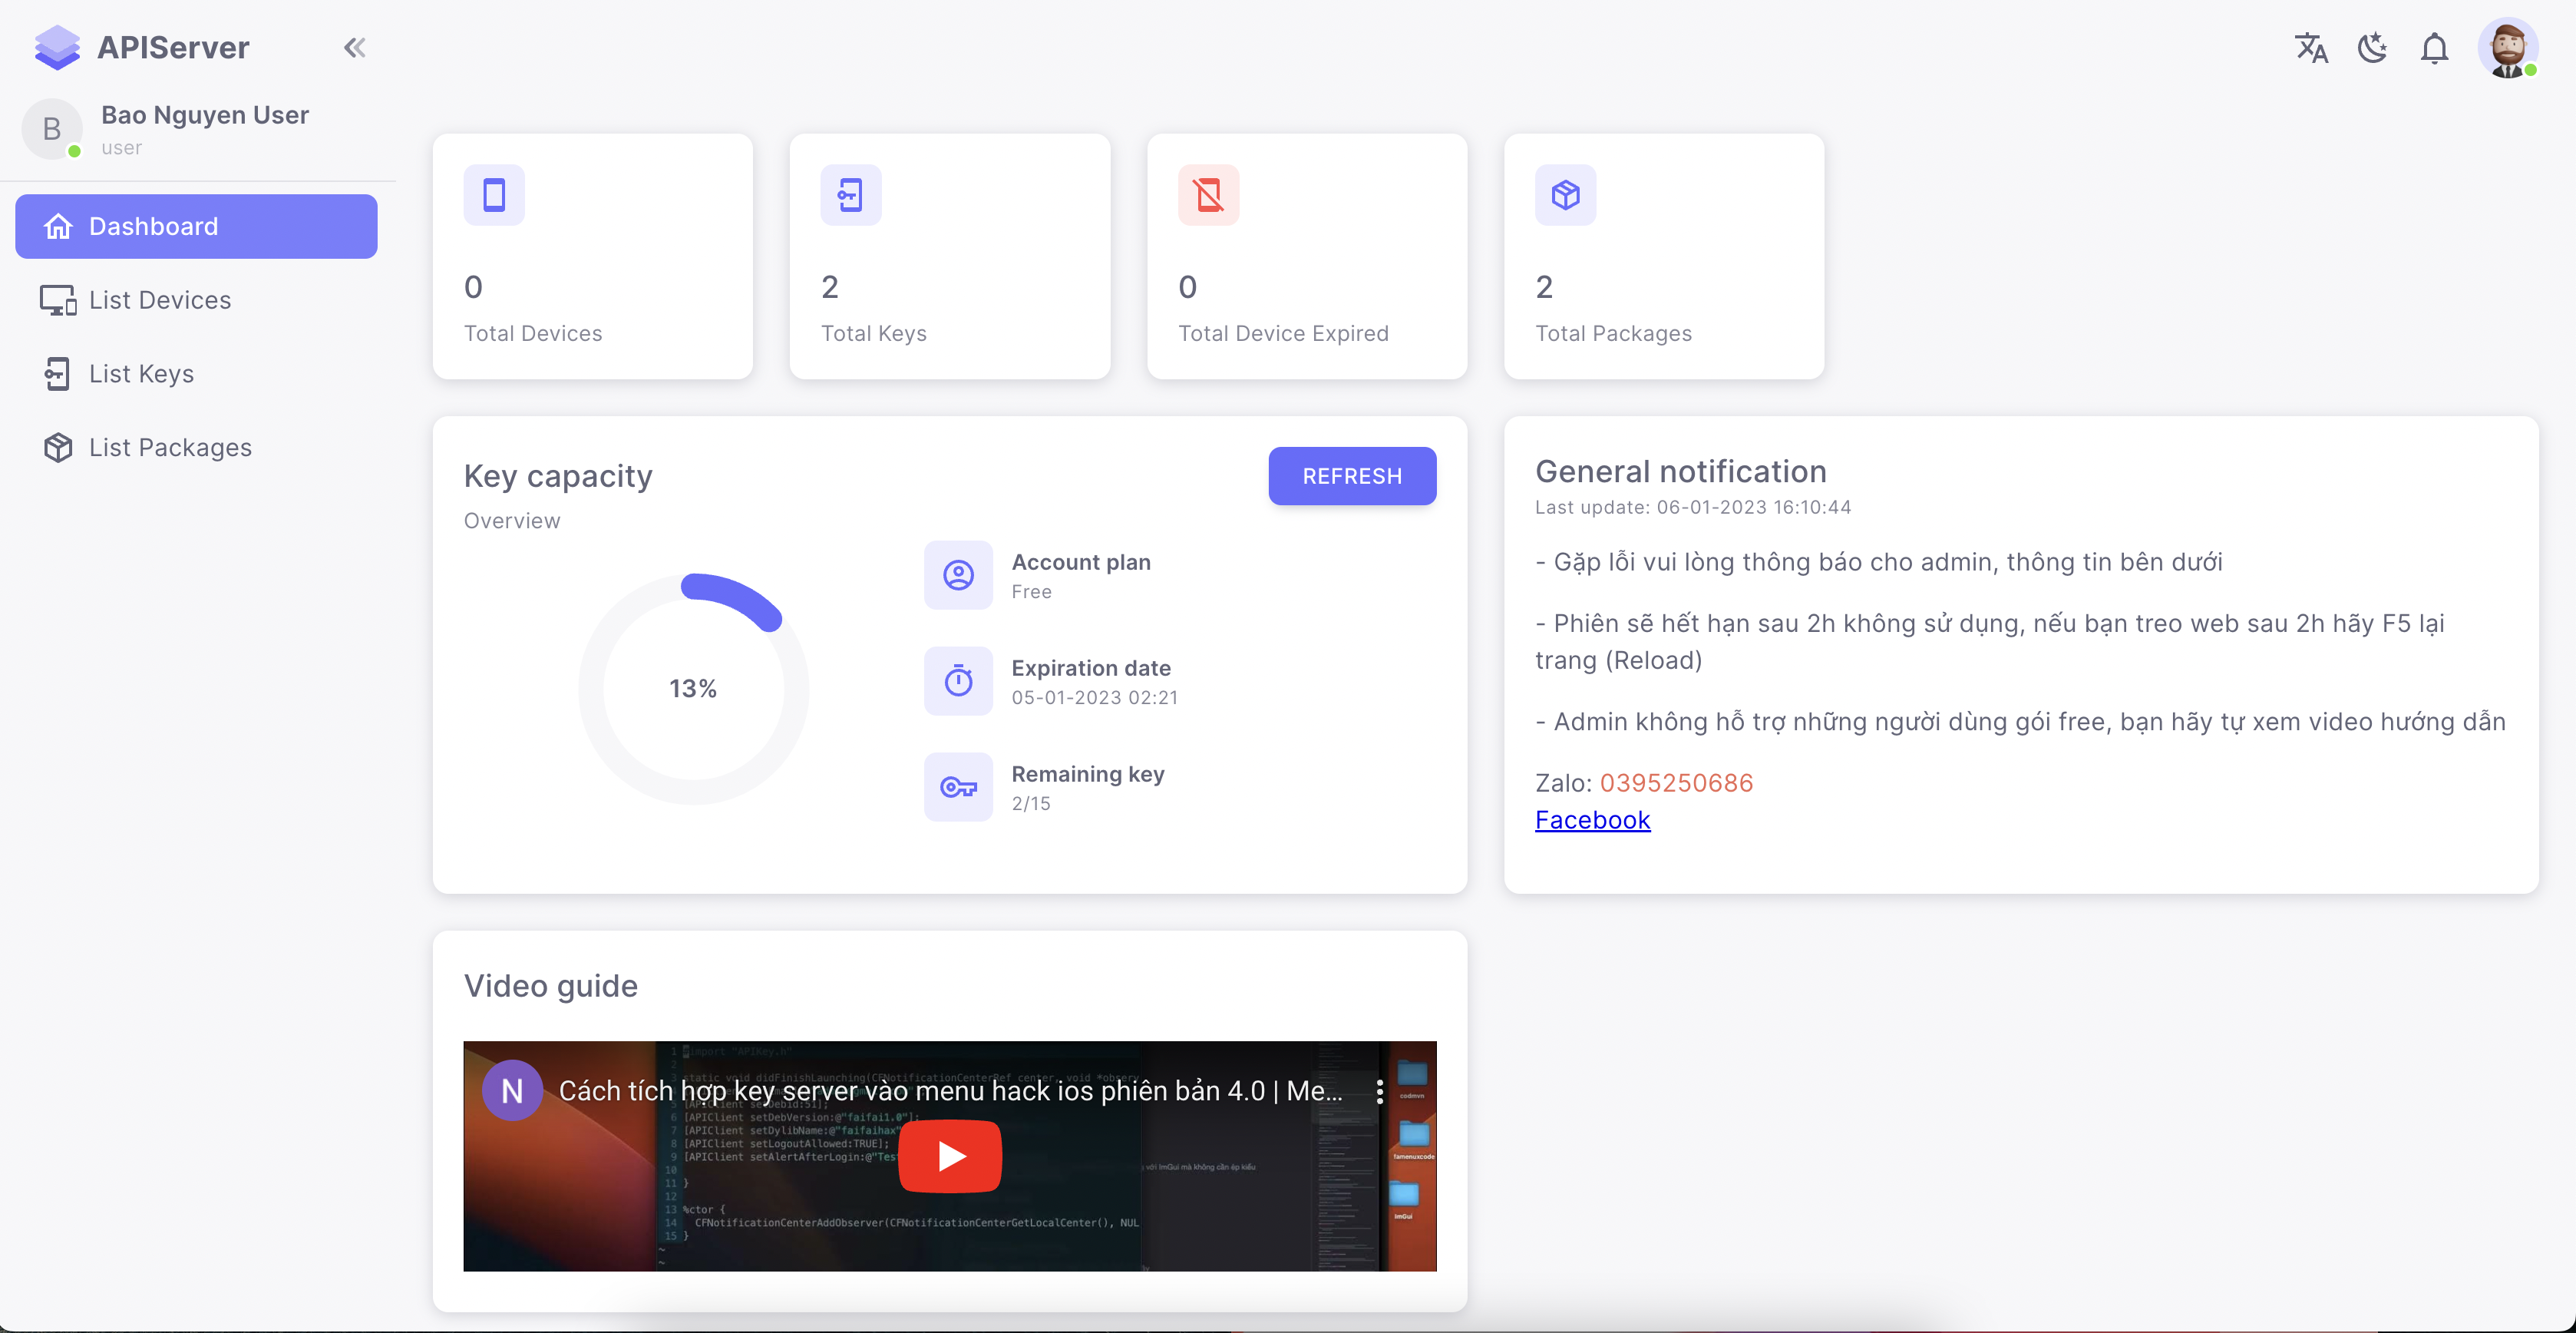Click the Total Keys icon

tap(850, 195)
